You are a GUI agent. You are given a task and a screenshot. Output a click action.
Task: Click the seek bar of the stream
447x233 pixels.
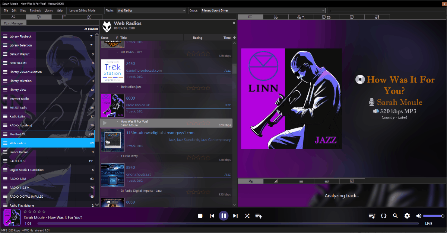pyautogui.click(x=228, y=224)
